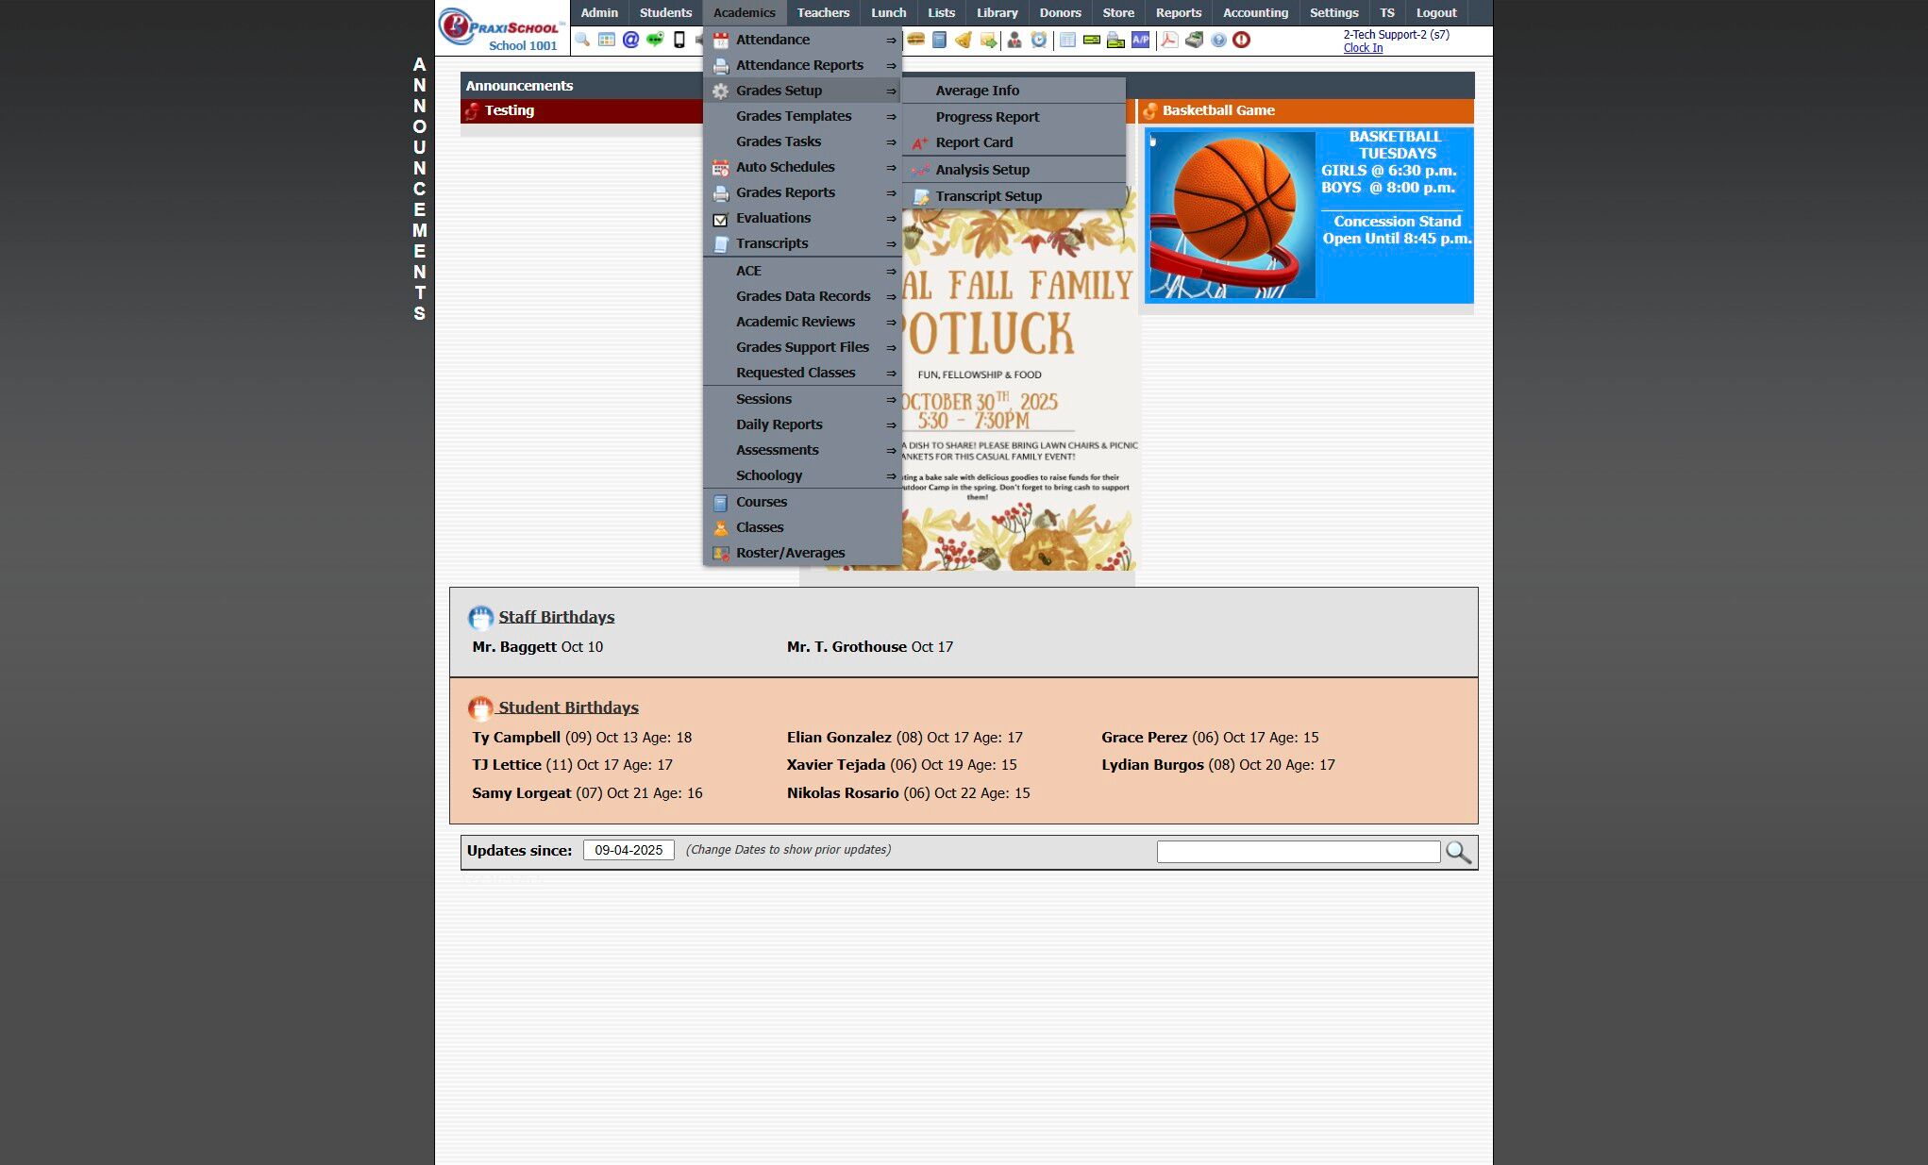The image size is (1928, 1165).
Task: Expand the Grades Data Records submenu
Action: tap(802, 296)
